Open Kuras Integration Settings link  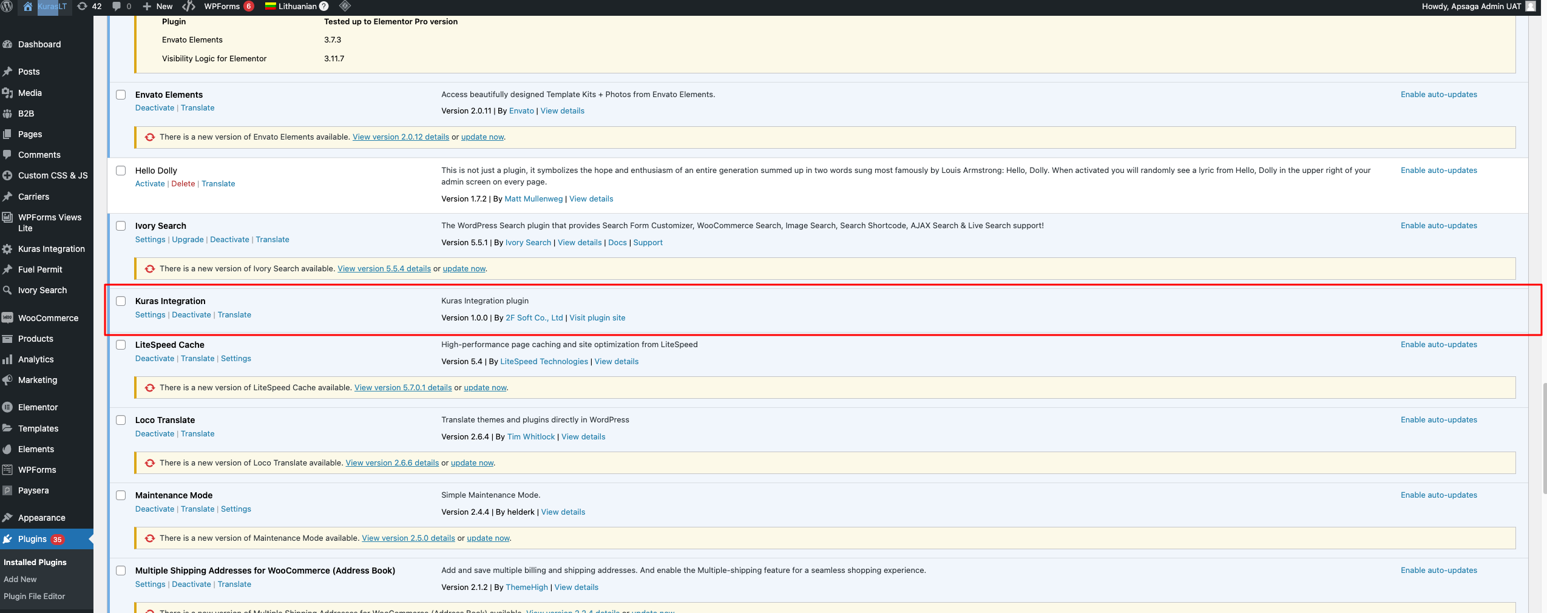[x=150, y=314]
